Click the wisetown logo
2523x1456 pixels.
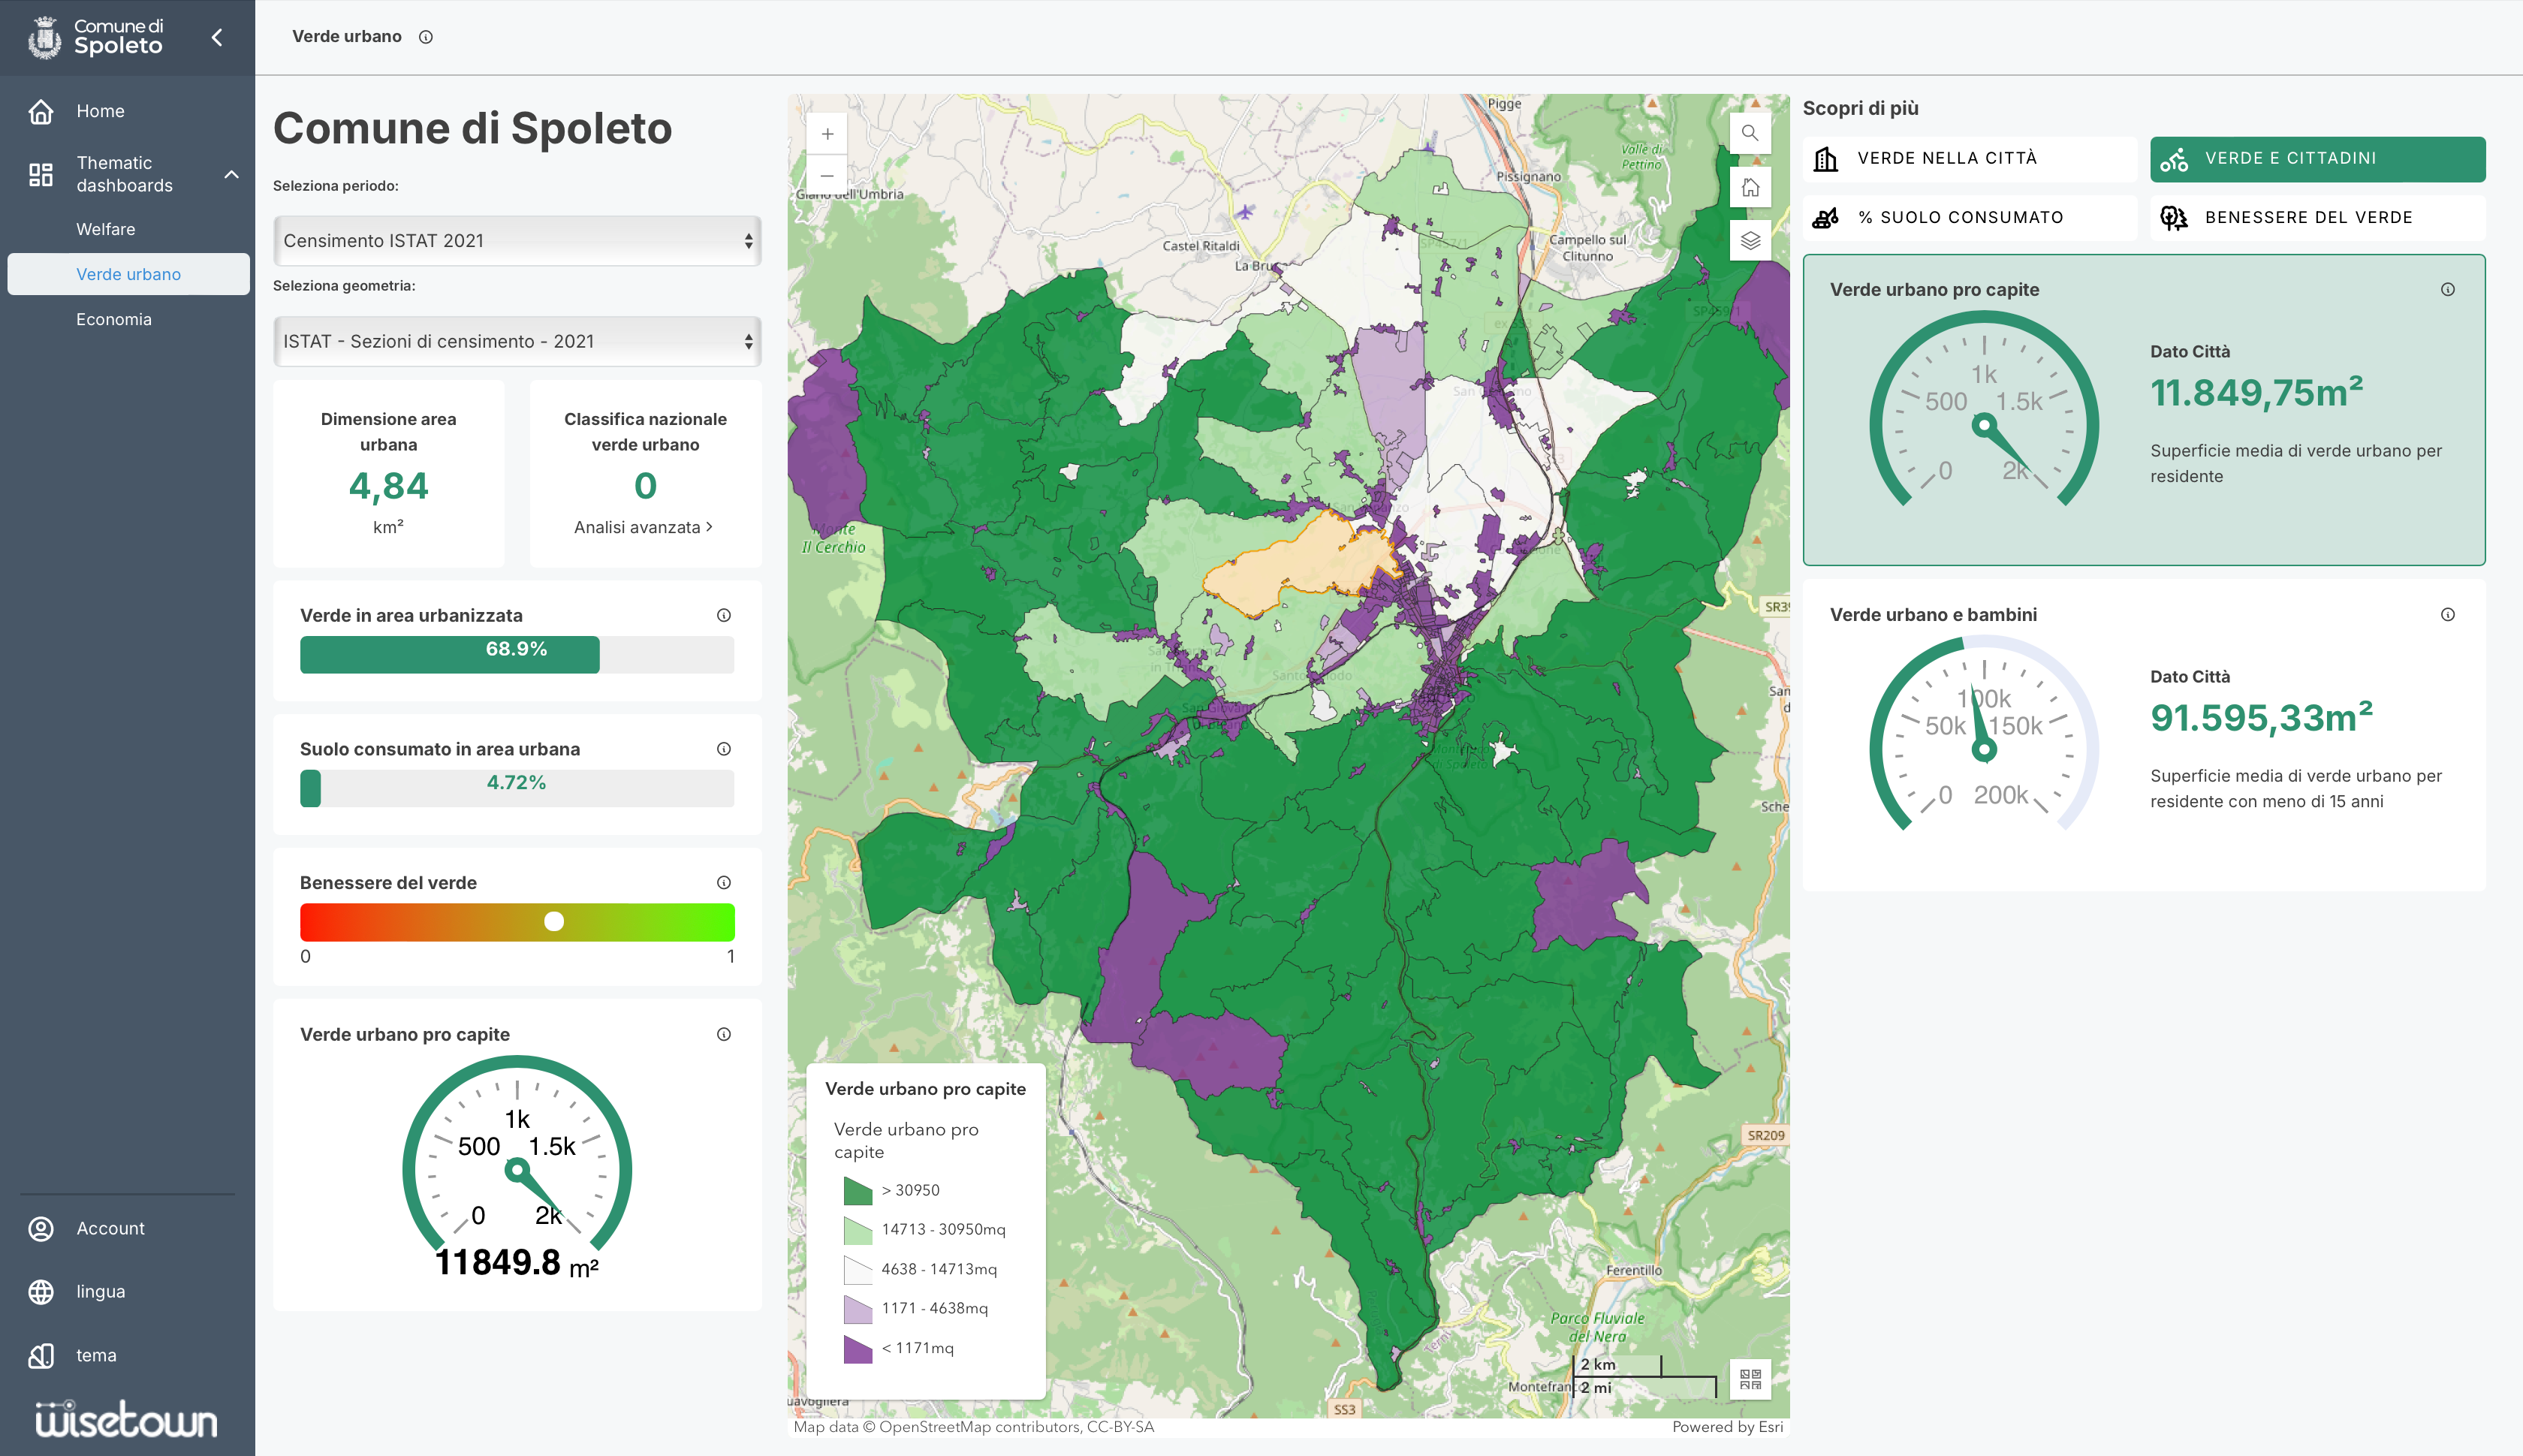click(x=126, y=1419)
